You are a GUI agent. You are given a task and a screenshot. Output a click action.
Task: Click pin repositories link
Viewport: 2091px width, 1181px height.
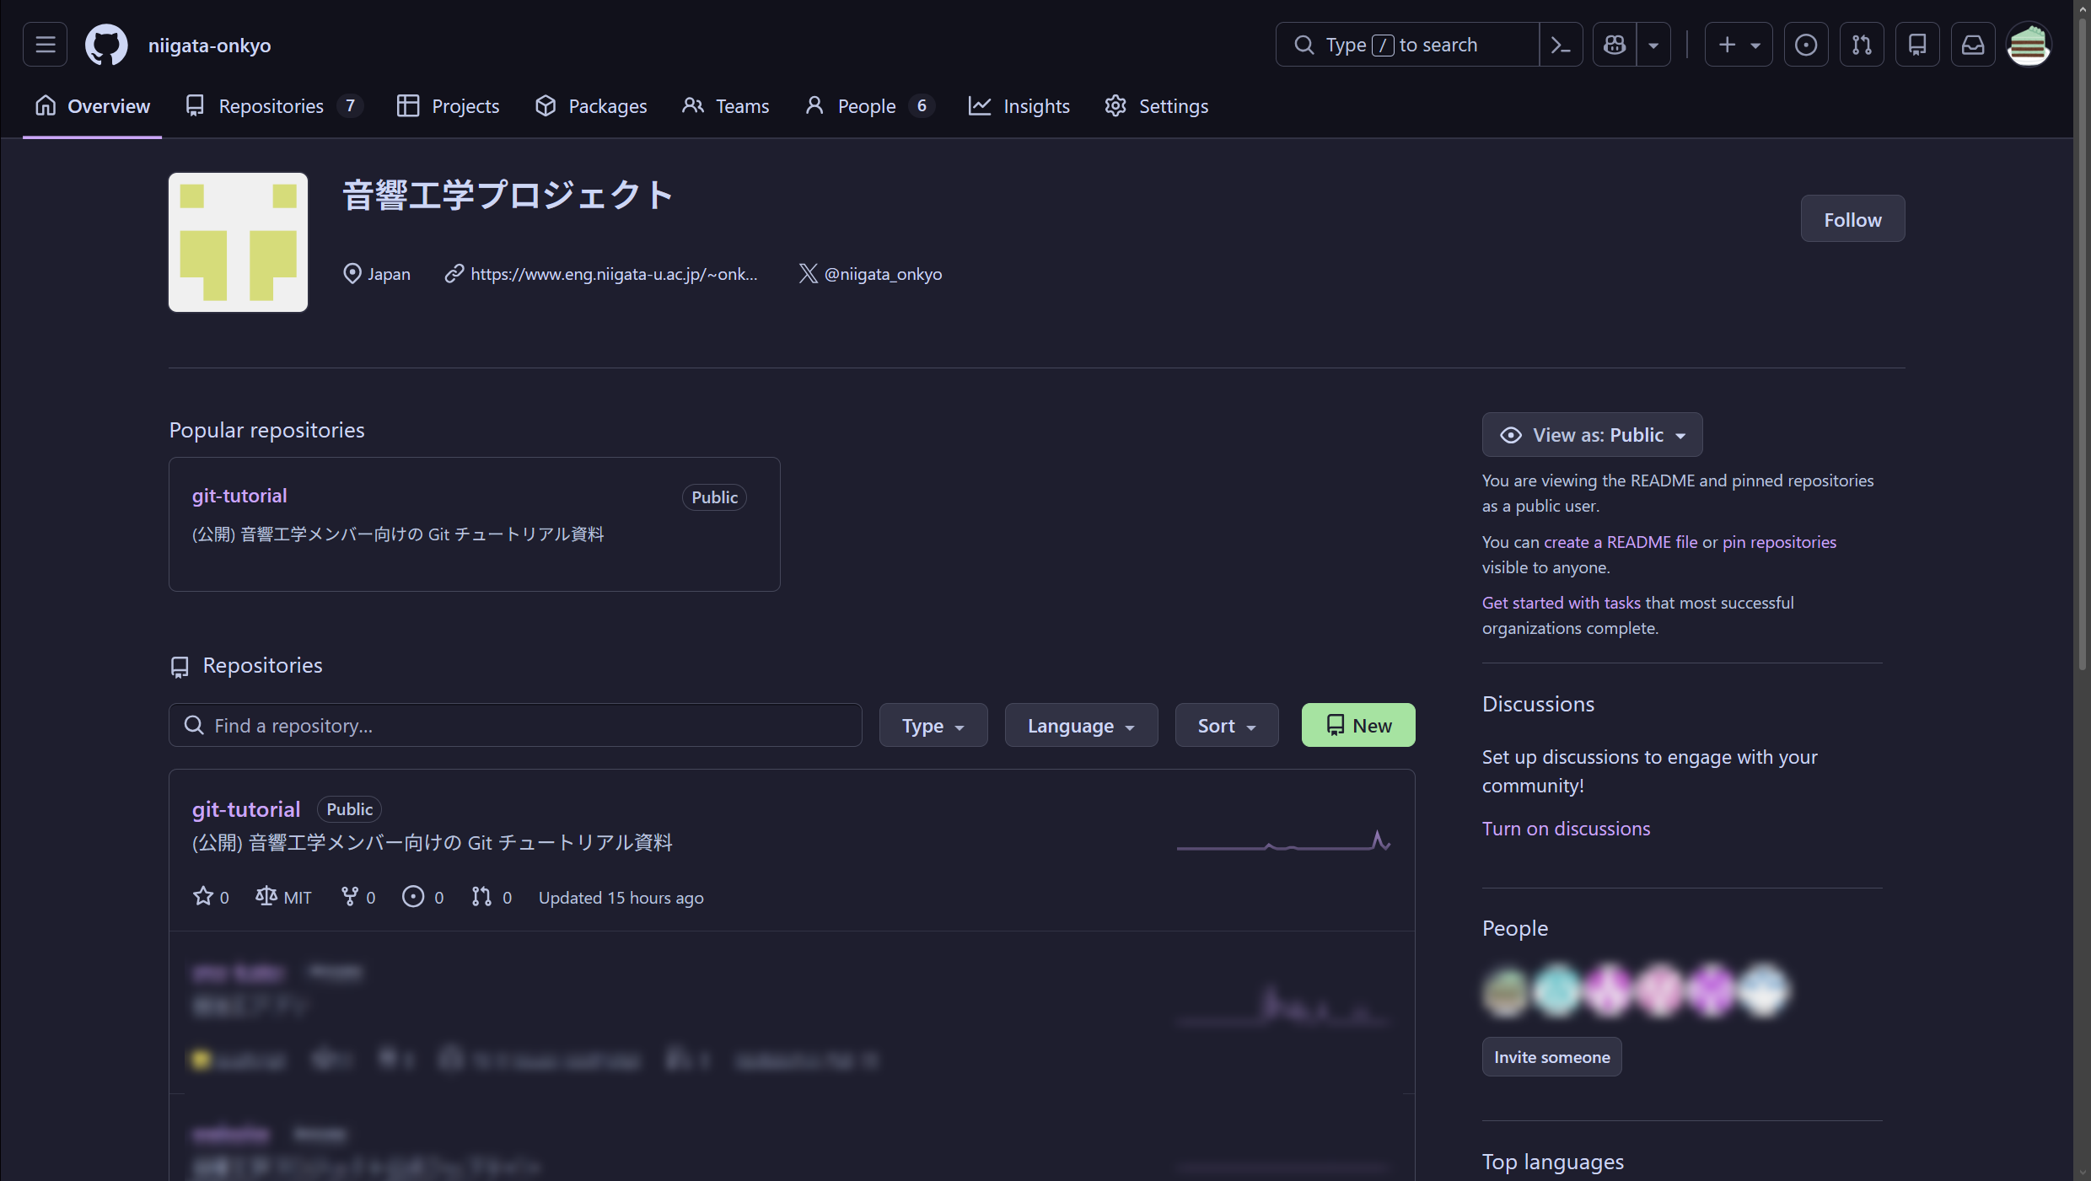coord(1779,542)
